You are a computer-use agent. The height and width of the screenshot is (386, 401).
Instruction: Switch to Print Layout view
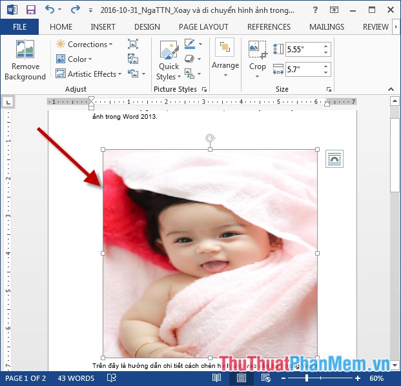pos(241,378)
